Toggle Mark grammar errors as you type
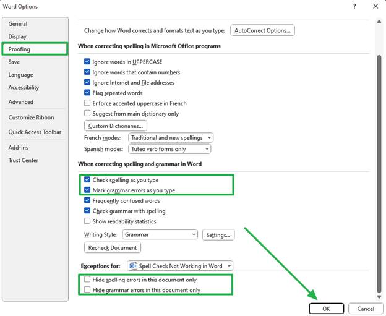 87,190
